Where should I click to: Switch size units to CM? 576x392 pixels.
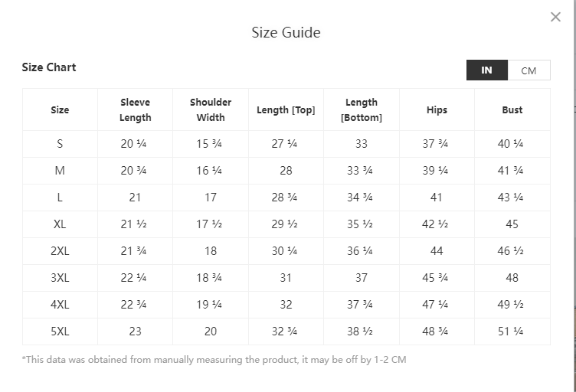pos(529,70)
